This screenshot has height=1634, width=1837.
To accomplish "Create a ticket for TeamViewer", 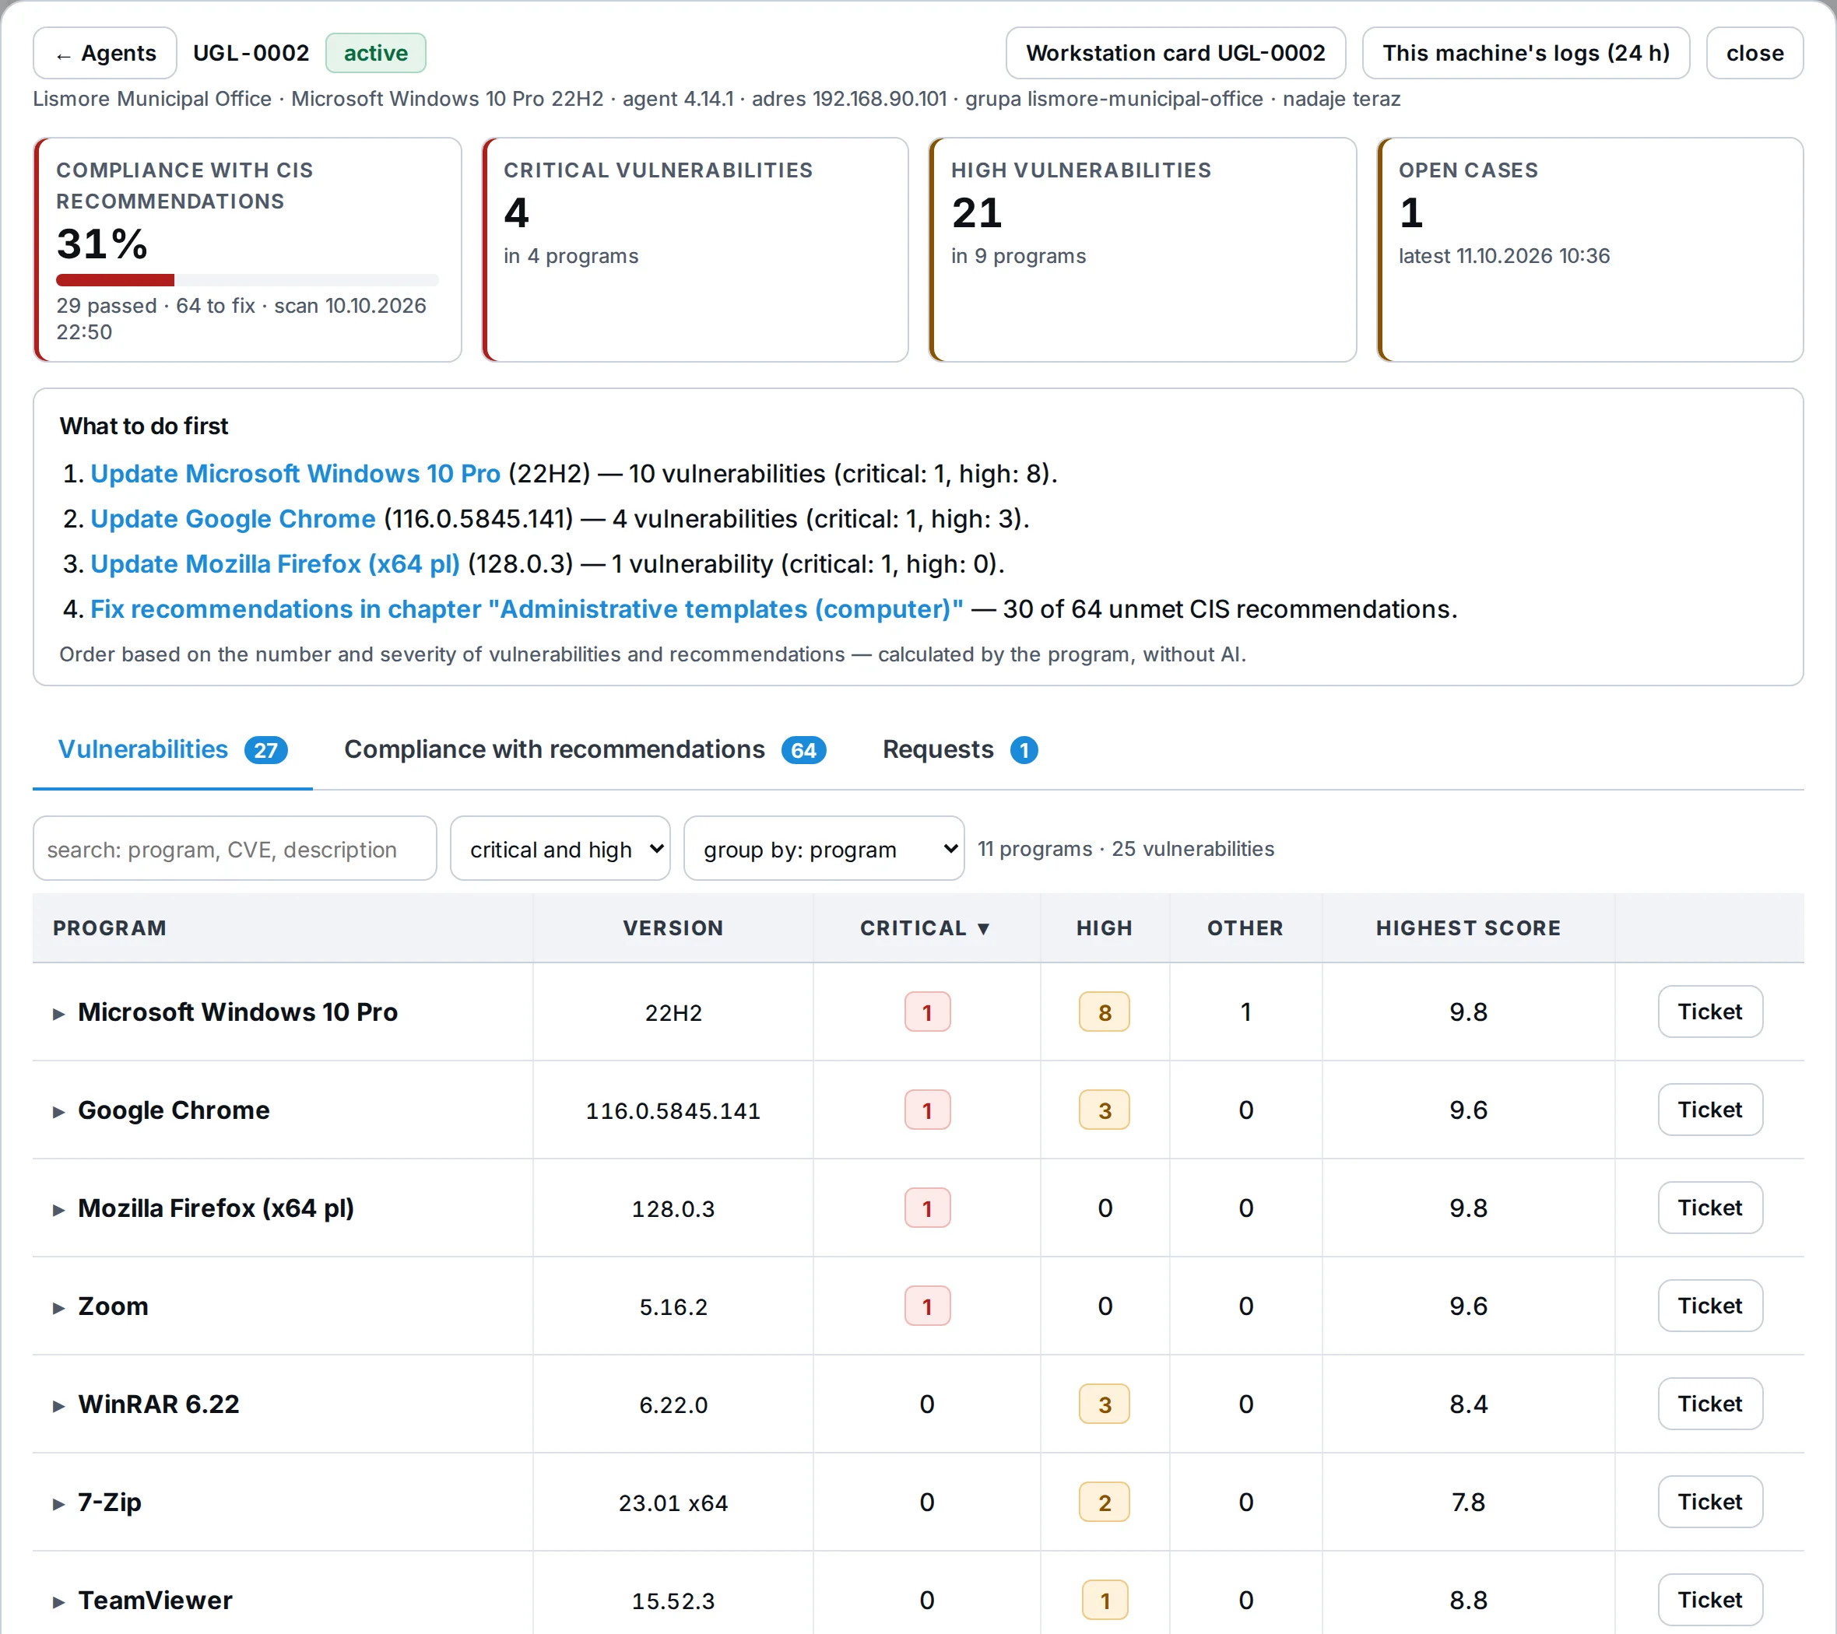I will pyautogui.click(x=1709, y=1599).
